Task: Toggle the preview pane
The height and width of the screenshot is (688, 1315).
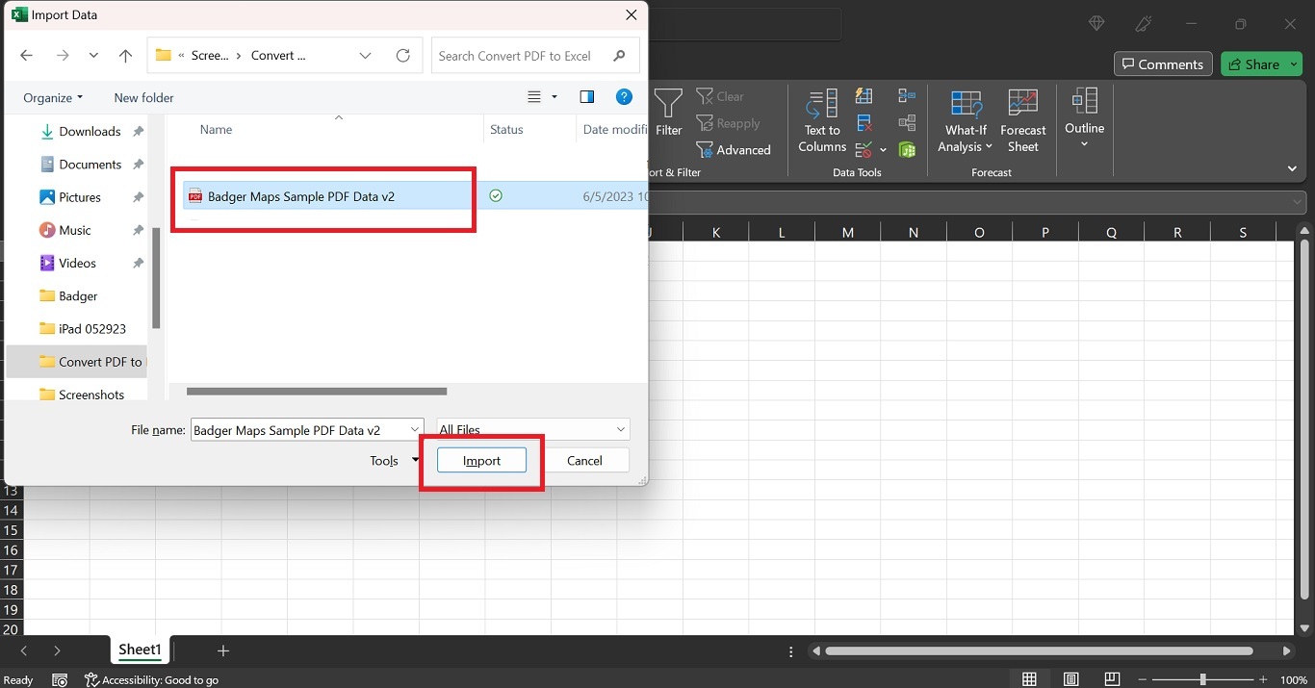Action: (587, 97)
